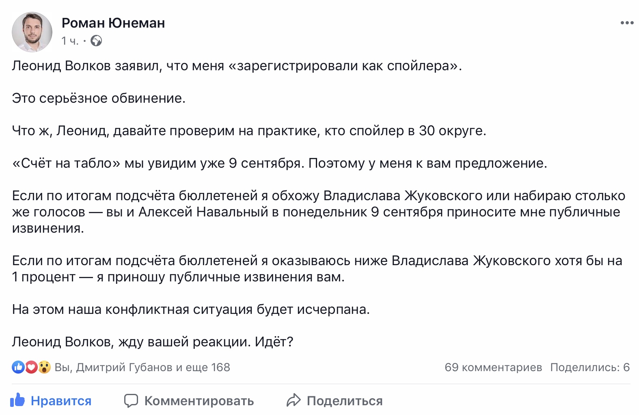Toggle like via the Нравится label
Screen dimensions: 639x415
(61, 401)
